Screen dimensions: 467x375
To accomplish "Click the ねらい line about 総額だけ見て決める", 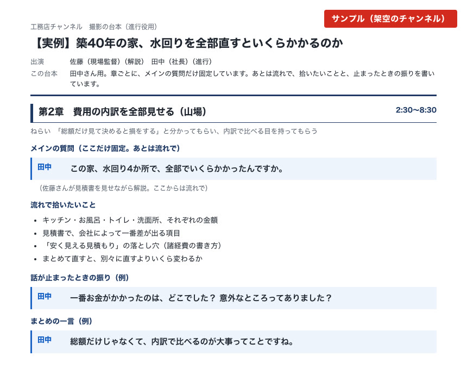I will tap(174, 131).
